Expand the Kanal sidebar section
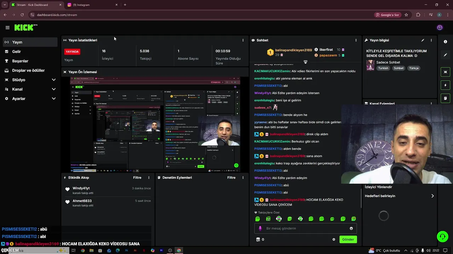Screen dimensions: 453x254 click(x=30, y=89)
